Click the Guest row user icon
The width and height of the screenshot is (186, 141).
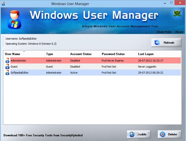(7, 66)
